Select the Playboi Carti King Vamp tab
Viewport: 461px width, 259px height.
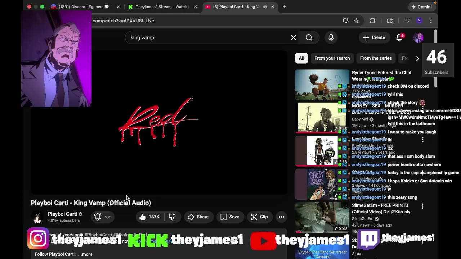236,6
